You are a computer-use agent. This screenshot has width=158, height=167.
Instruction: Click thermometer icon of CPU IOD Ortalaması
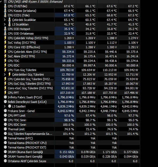click(5, 34)
